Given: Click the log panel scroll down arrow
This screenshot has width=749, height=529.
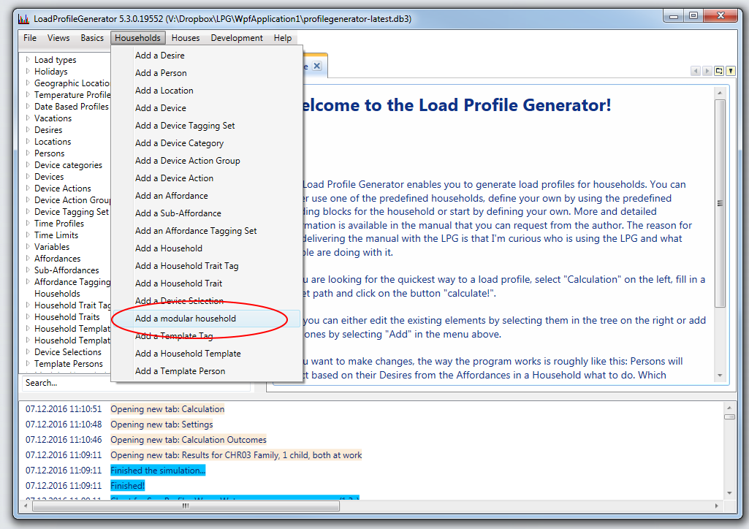Looking at the screenshot, I should pos(729,492).
